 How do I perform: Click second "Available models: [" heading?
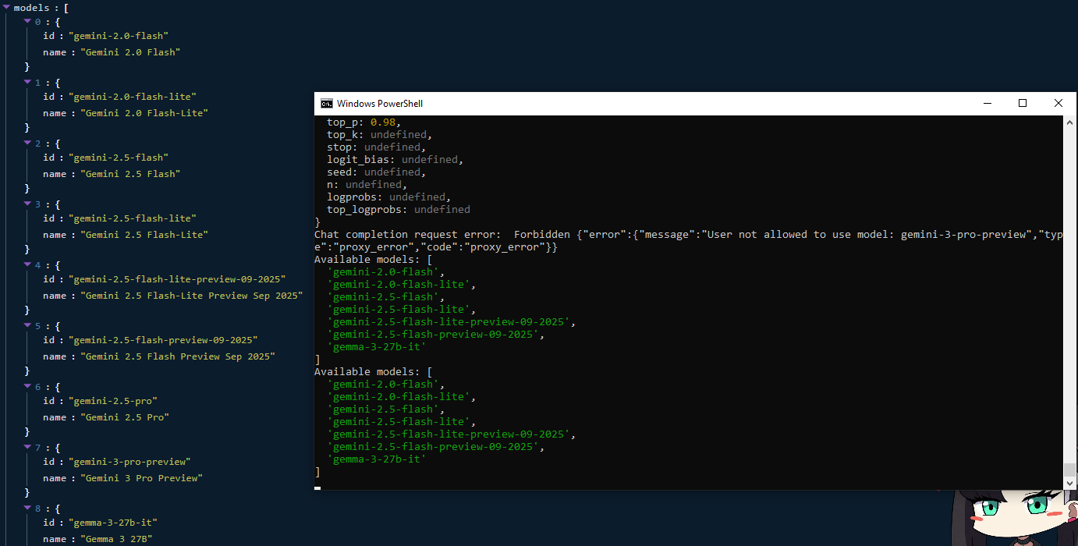pos(374,372)
